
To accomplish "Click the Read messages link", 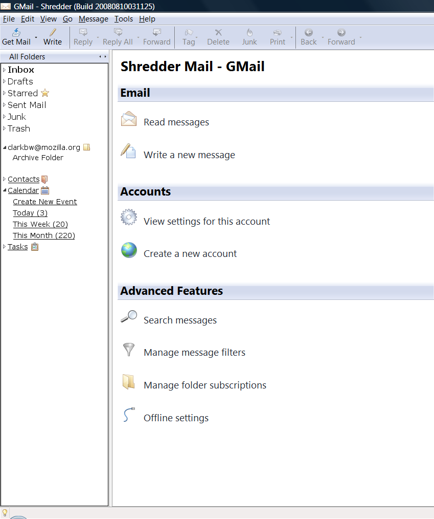I will click(176, 122).
